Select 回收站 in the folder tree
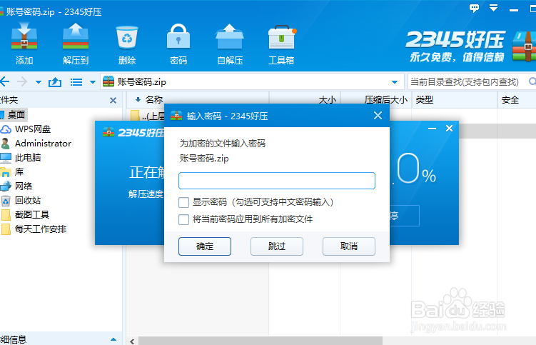 tap(28, 200)
